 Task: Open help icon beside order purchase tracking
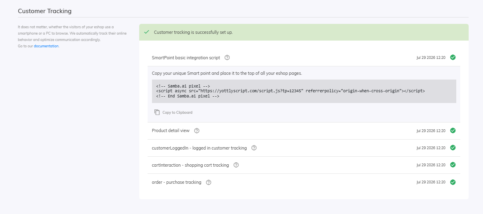[x=209, y=183]
